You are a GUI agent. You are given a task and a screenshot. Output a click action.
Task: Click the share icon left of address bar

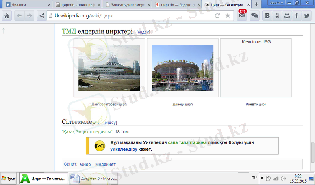click(42, 16)
